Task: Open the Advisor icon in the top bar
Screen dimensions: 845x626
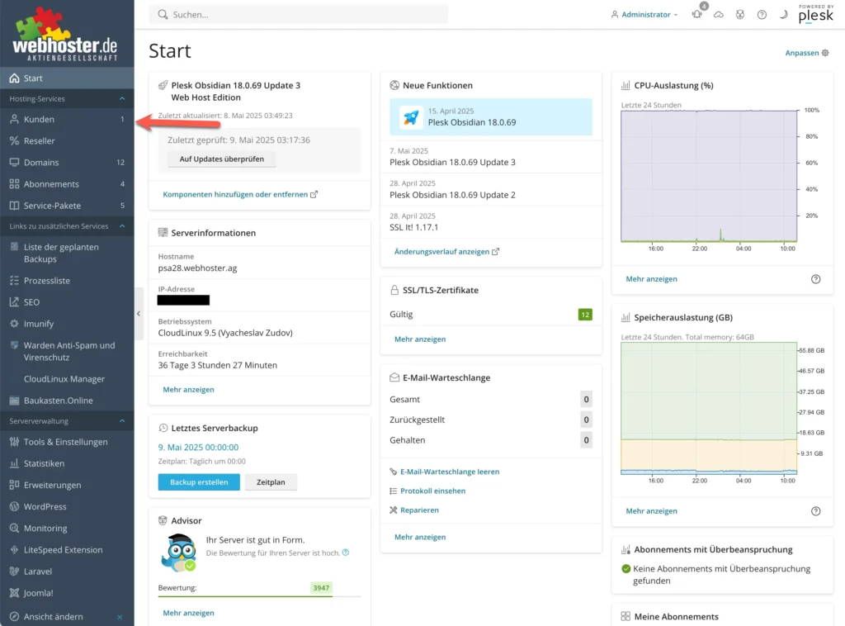Action: (740, 15)
